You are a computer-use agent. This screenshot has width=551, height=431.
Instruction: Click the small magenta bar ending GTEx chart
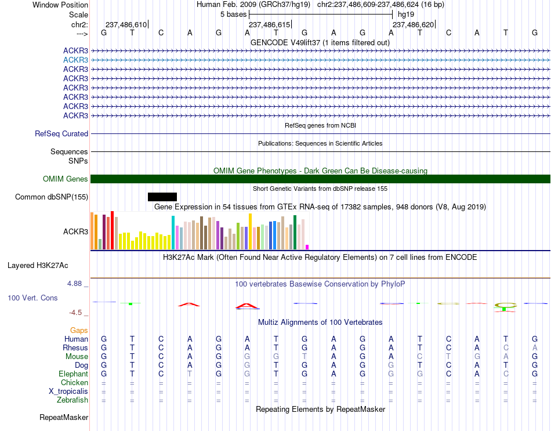[307, 247]
